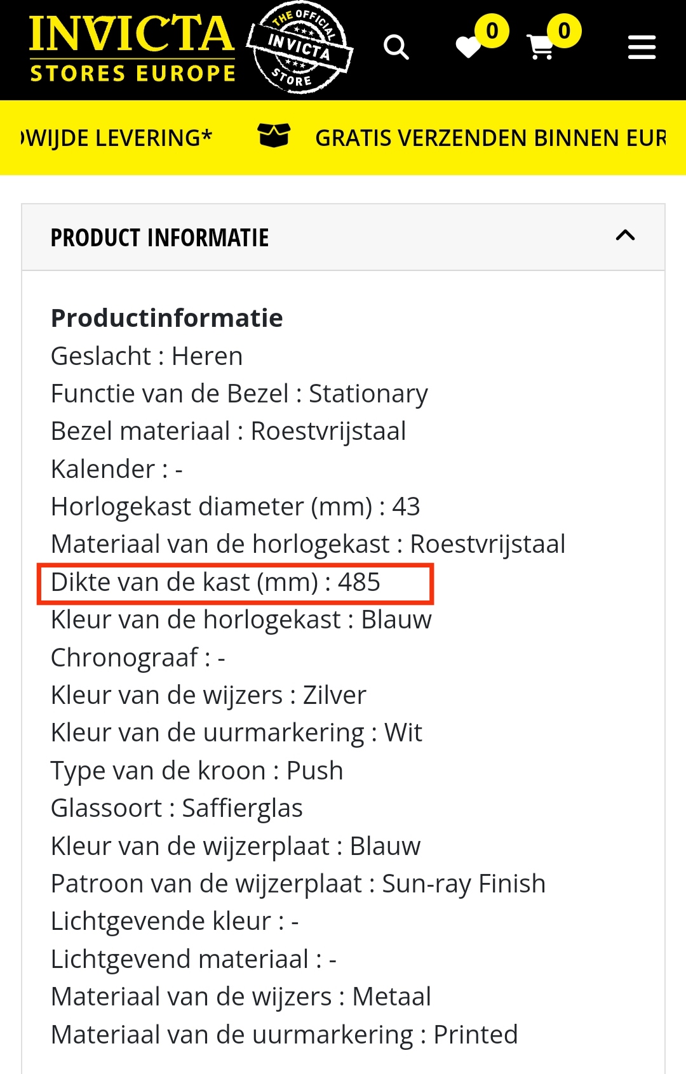686x1074 pixels.
Task: Click the wishlist count badge
Action: coord(492,30)
